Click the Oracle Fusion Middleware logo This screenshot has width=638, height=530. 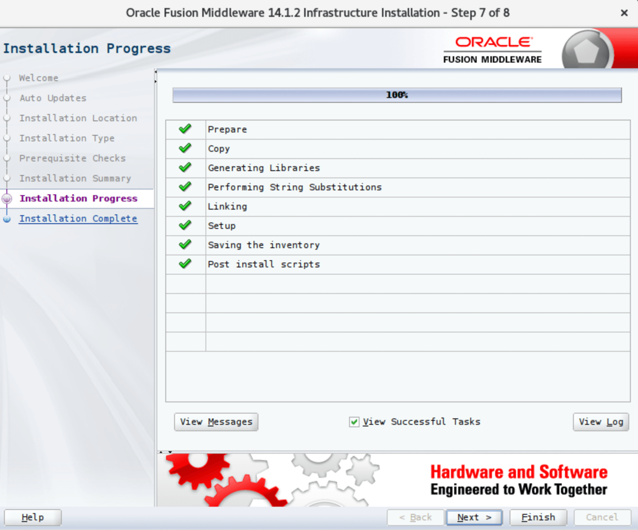(x=493, y=50)
